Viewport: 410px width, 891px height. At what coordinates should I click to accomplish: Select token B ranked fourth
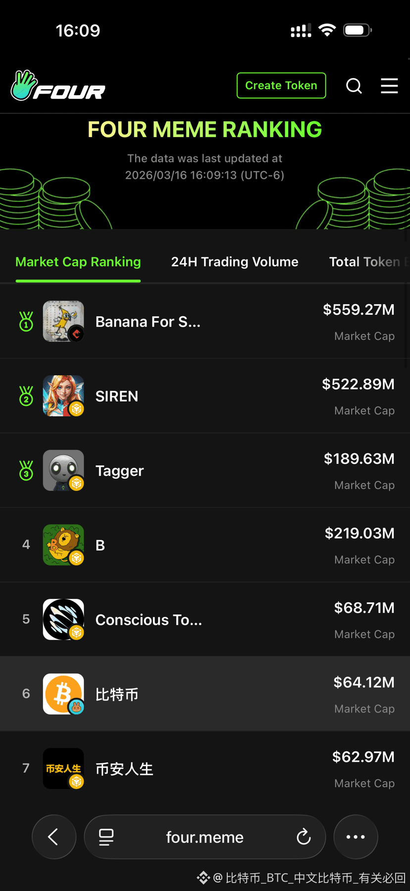point(205,545)
